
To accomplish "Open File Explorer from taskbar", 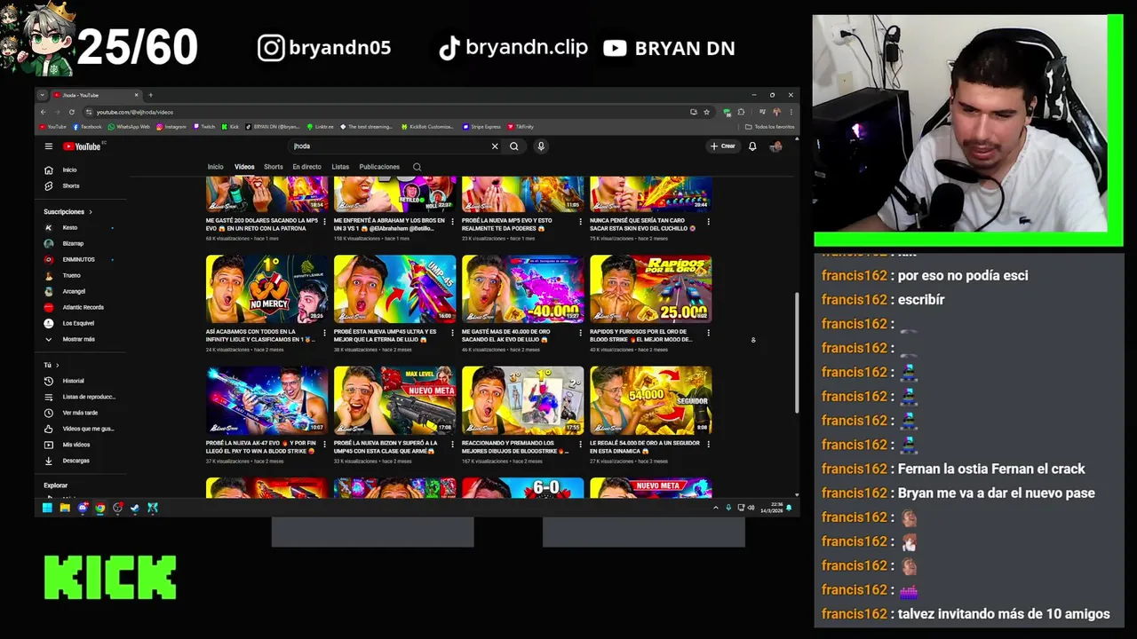I will coord(65,508).
